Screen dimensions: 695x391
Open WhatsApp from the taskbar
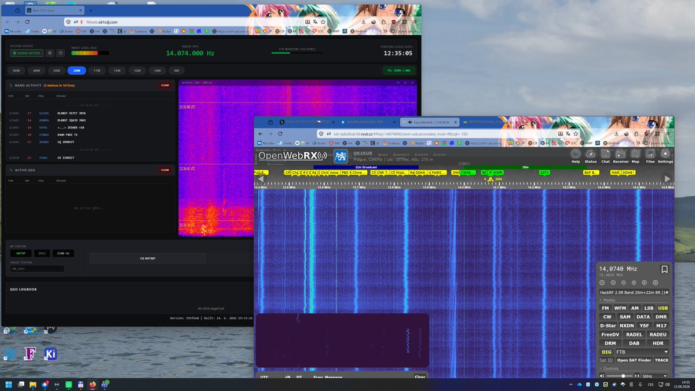[x=68, y=384]
